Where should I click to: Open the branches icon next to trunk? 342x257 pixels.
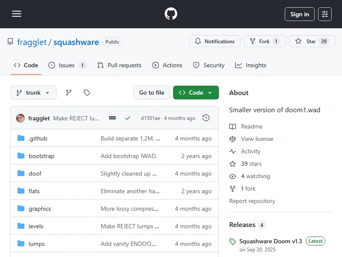68,93
